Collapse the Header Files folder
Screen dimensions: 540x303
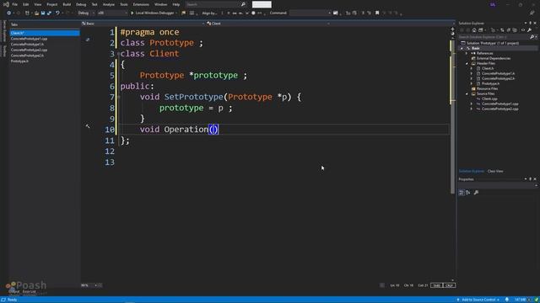tap(467, 64)
